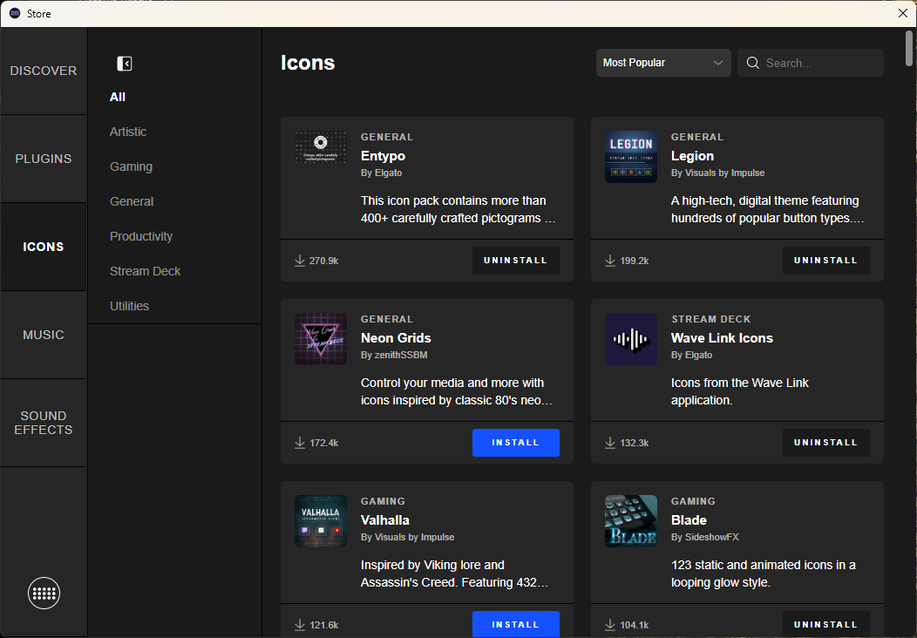Switch to the Discover section
Viewport: 917px width, 638px height.
point(44,71)
